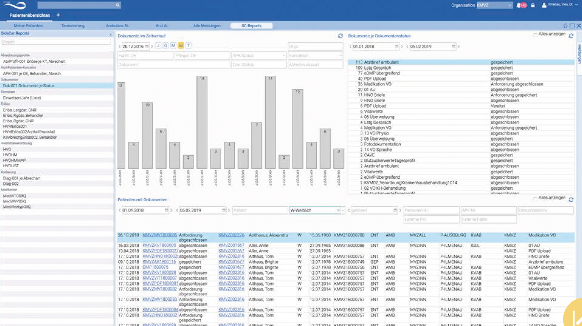This screenshot has height=326, width=582.
Task: Open the Terminierung tab
Action: pos(73,26)
